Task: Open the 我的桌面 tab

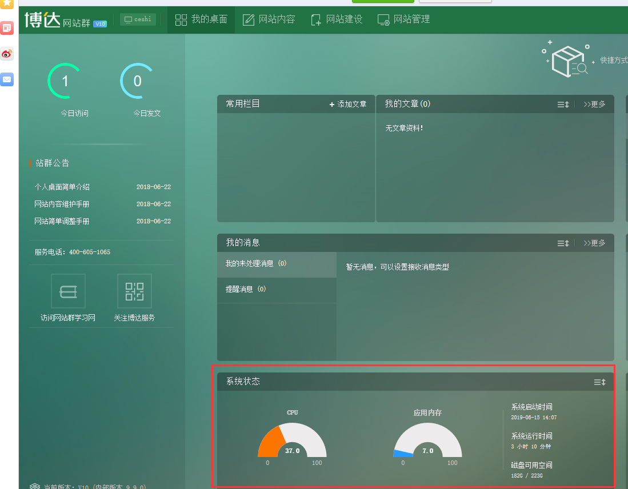Action: point(201,19)
